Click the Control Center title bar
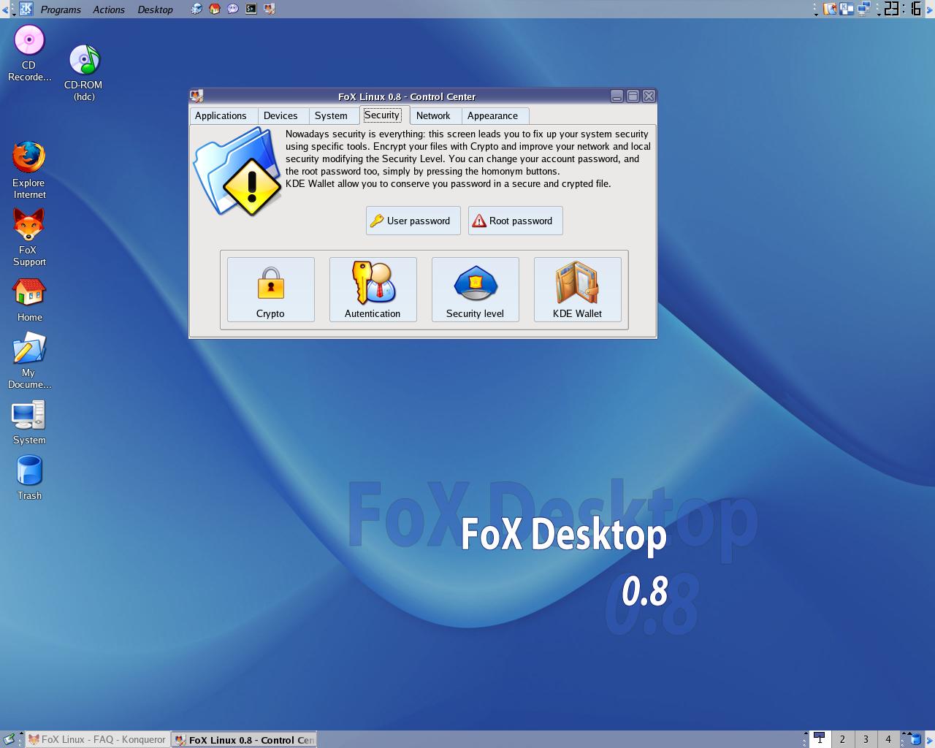This screenshot has width=935, height=748. pyautogui.click(x=407, y=96)
